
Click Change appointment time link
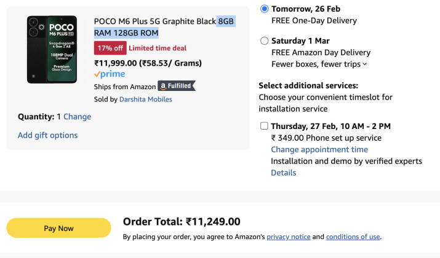click(319, 149)
